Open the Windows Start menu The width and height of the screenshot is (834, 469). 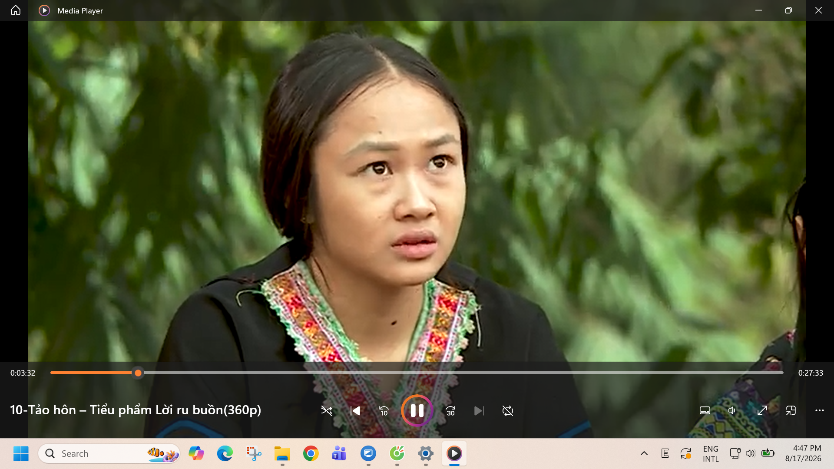point(21,453)
